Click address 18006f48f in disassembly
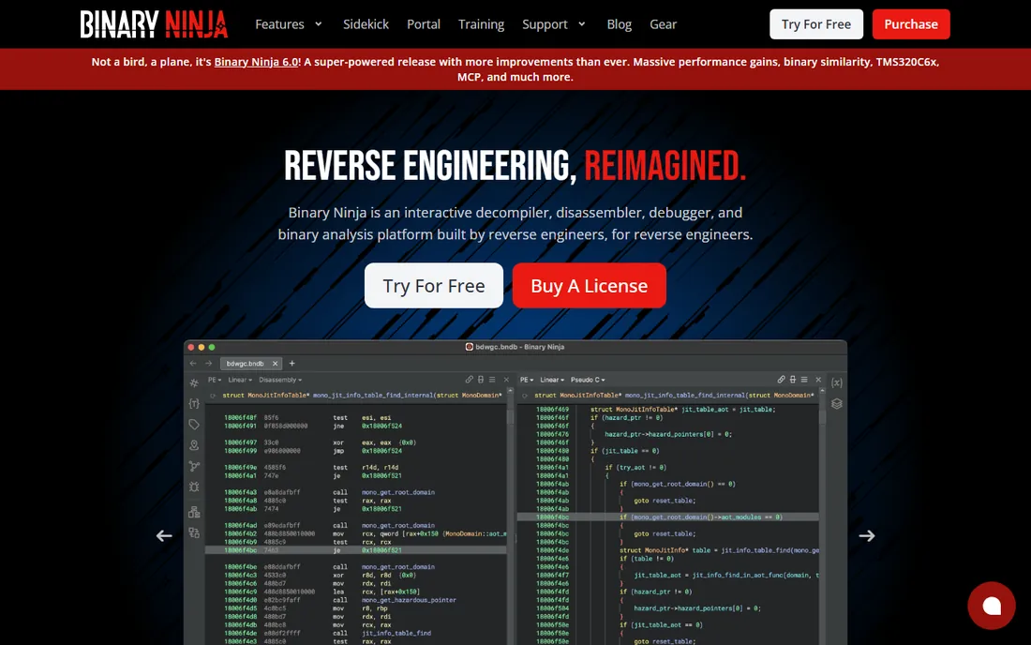Image resolution: width=1031 pixels, height=645 pixels. pos(240,417)
